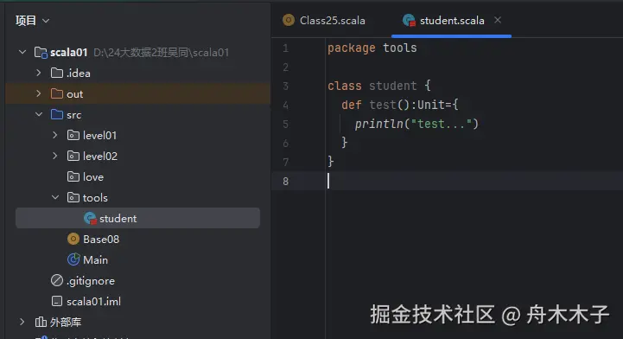Viewport: 623px width, 339px height.
Task: Open the Main file
Action: click(x=95, y=260)
